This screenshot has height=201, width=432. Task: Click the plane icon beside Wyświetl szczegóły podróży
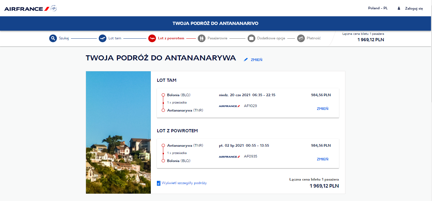[158, 183]
